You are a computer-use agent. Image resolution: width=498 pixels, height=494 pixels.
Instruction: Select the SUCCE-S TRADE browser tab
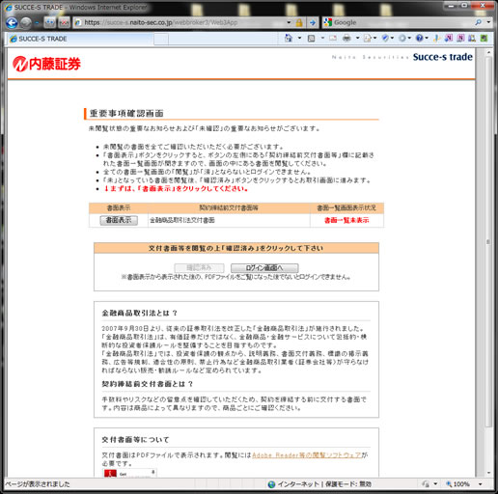coord(81,39)
